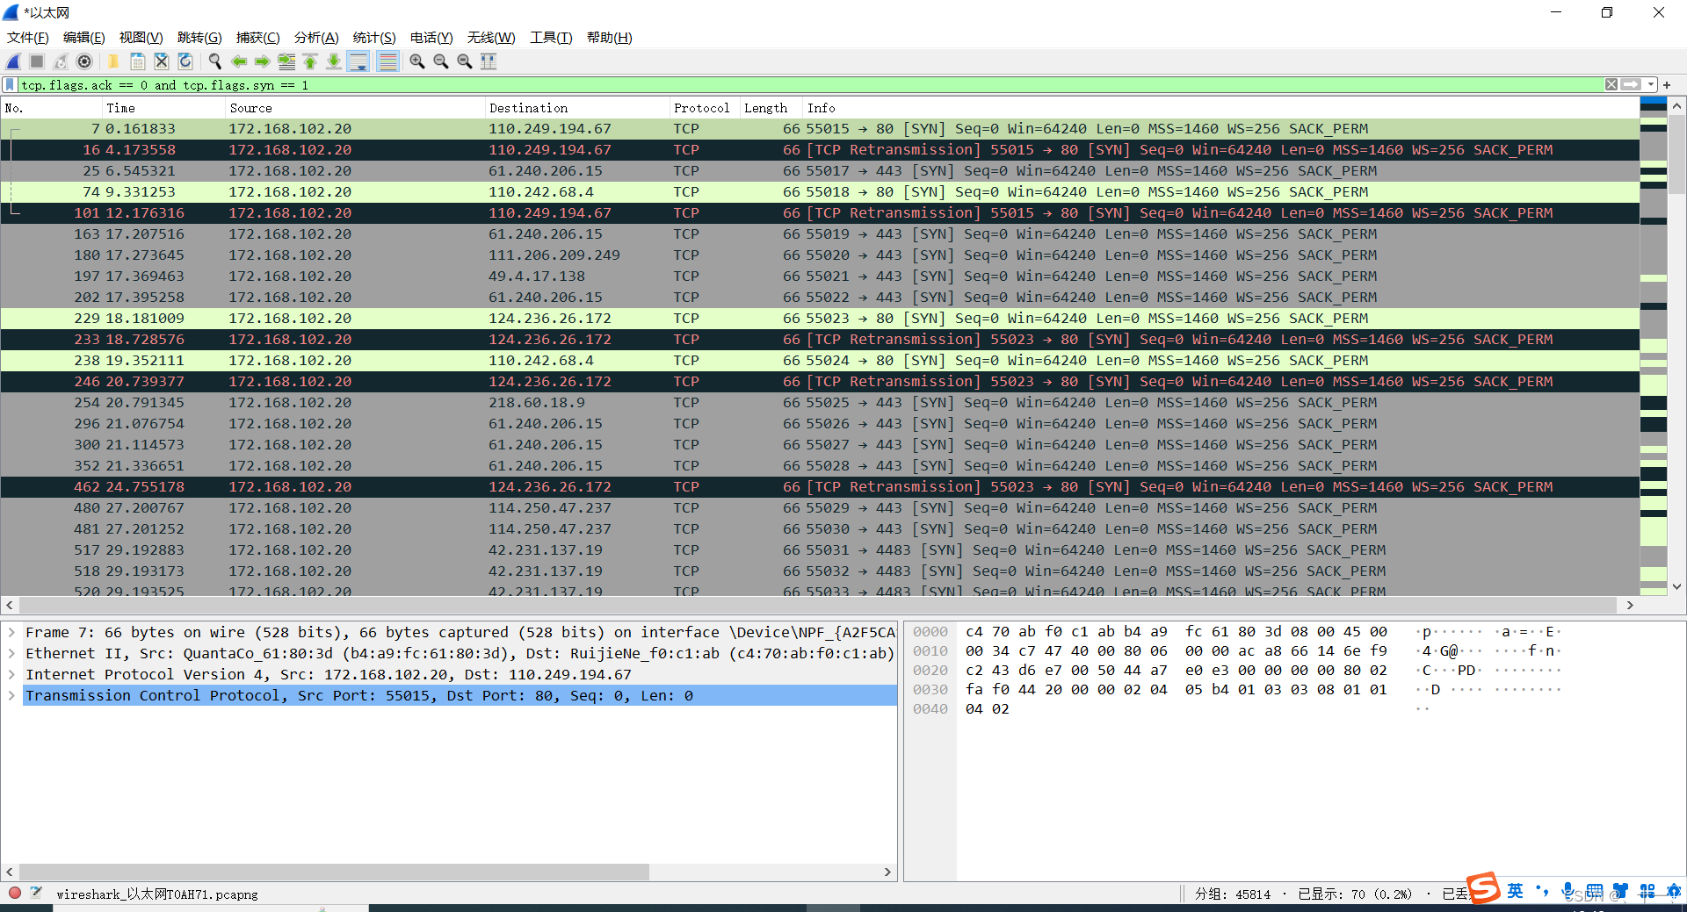This screenshot has width=1687, height=912.
Task: Open the 文件(F) menu
Action: click(x=28, y=38)
